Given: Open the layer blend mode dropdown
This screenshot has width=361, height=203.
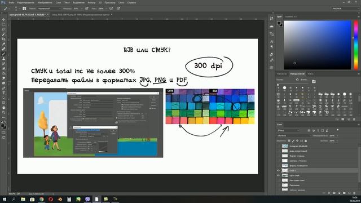Looking at the screenshot, I should (294, 136).
